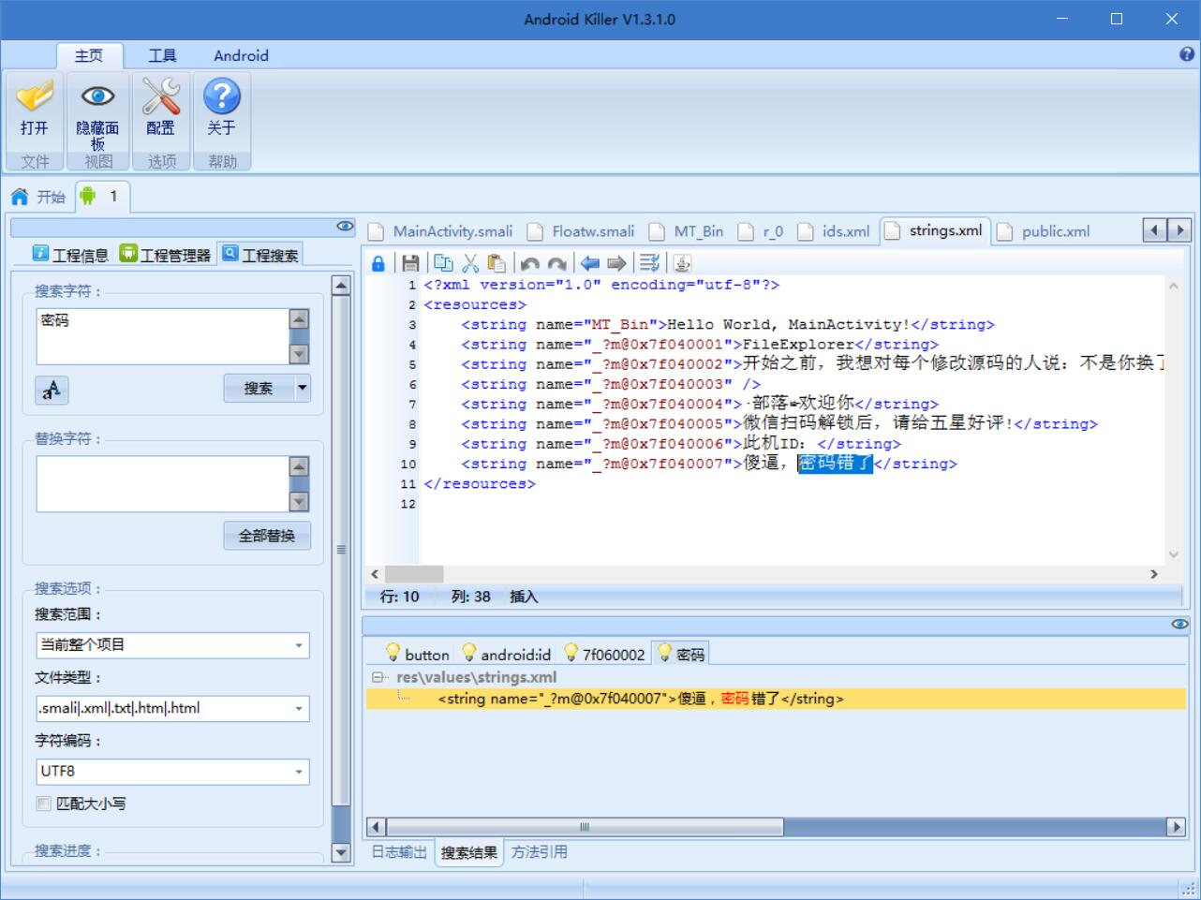Click the cut scissors icon
The height and width of the screenshot is (900, 1201).
pos(470,263)
